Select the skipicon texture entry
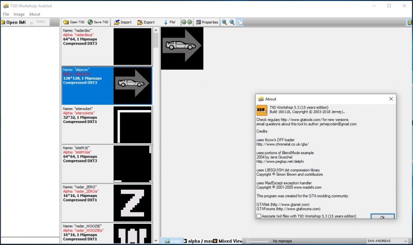Image resolution: width=413 pixels, height=245 pixels. tap(107, 86)
